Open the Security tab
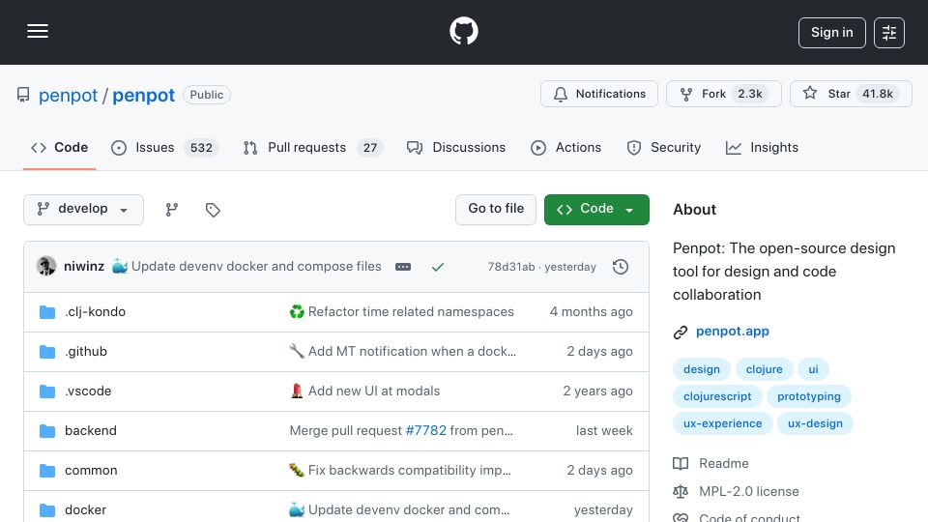The width and height of the screenshot is (928, 522). click(x=663, y=147)
